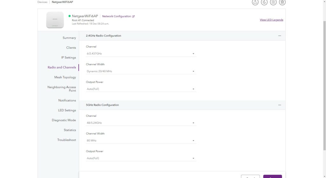Collapse the 2.4GHz Radio Configuration section
Screen dimensions: 326x178
280,36
